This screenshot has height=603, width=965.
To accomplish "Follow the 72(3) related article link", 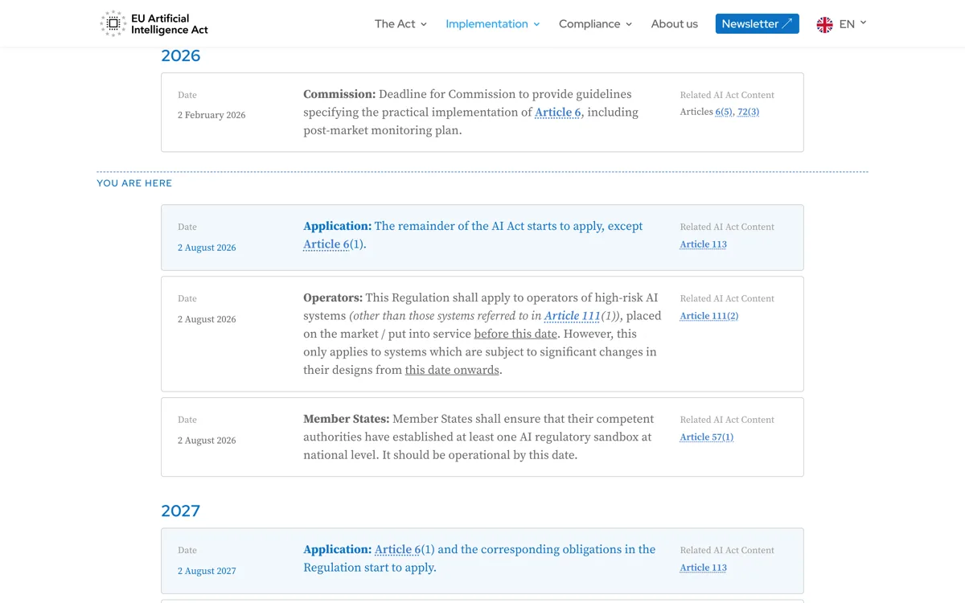I will pyautogui.click(x=748, y=112).
